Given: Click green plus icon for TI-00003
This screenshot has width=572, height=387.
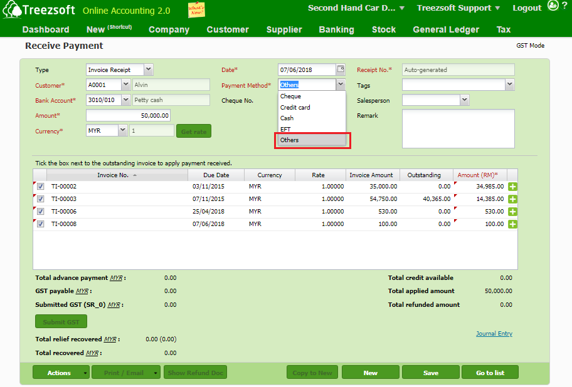Looking at the screenshot, I should 512,199.
